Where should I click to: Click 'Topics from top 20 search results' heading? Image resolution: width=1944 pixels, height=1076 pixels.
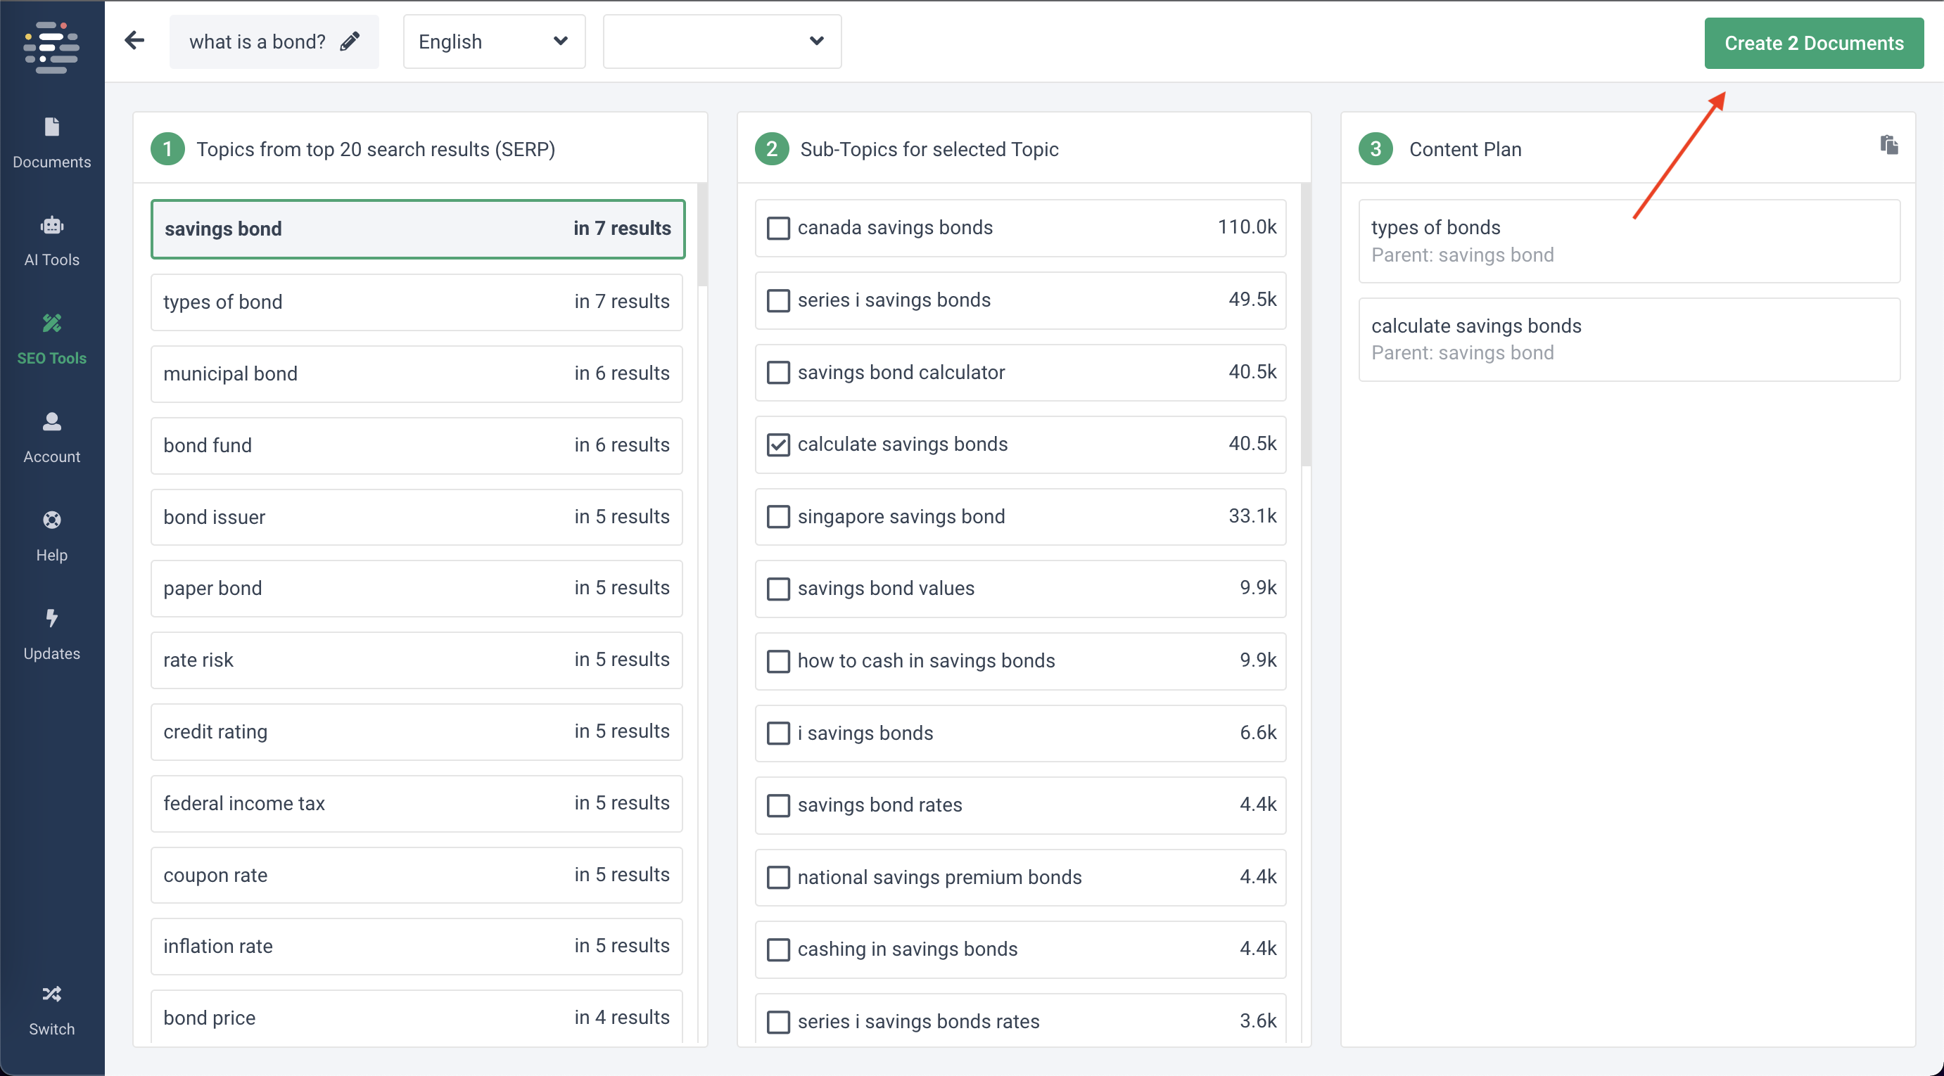tap(376, 149)
